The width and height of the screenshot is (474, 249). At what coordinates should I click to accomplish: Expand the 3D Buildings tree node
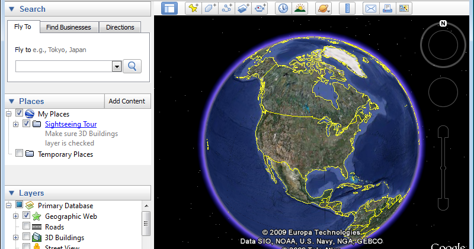click(16, 238)
